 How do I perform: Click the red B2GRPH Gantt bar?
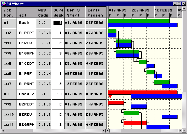click(135, 123)
